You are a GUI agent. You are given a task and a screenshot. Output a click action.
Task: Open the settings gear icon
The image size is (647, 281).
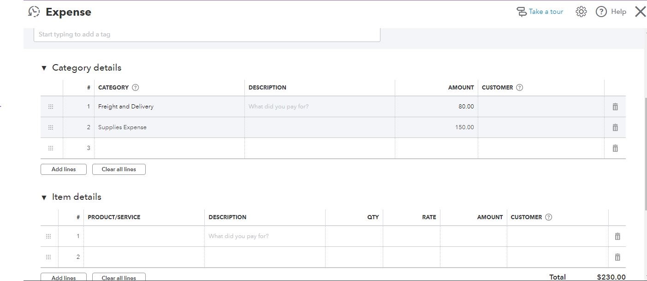pyautogui.click(x=581, y=12)
